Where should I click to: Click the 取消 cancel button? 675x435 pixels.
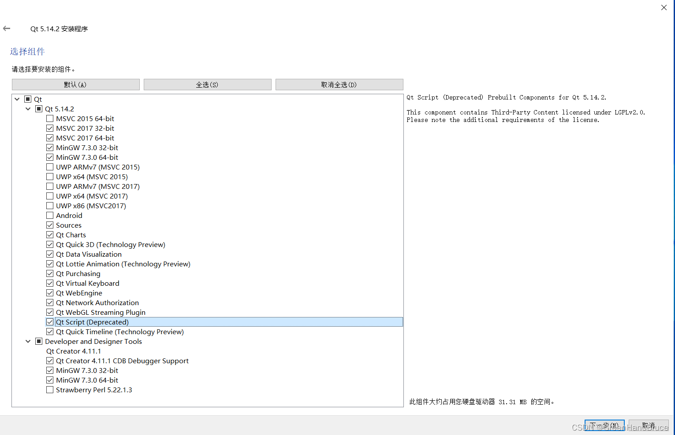click(649, 425)
